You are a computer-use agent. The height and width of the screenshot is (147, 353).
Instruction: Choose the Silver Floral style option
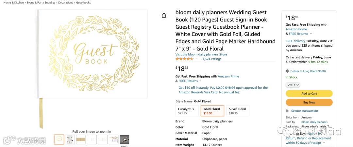pos(238,111)
